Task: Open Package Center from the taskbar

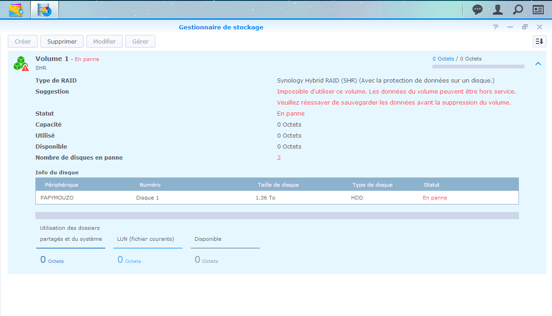Action: pos(16,9)
